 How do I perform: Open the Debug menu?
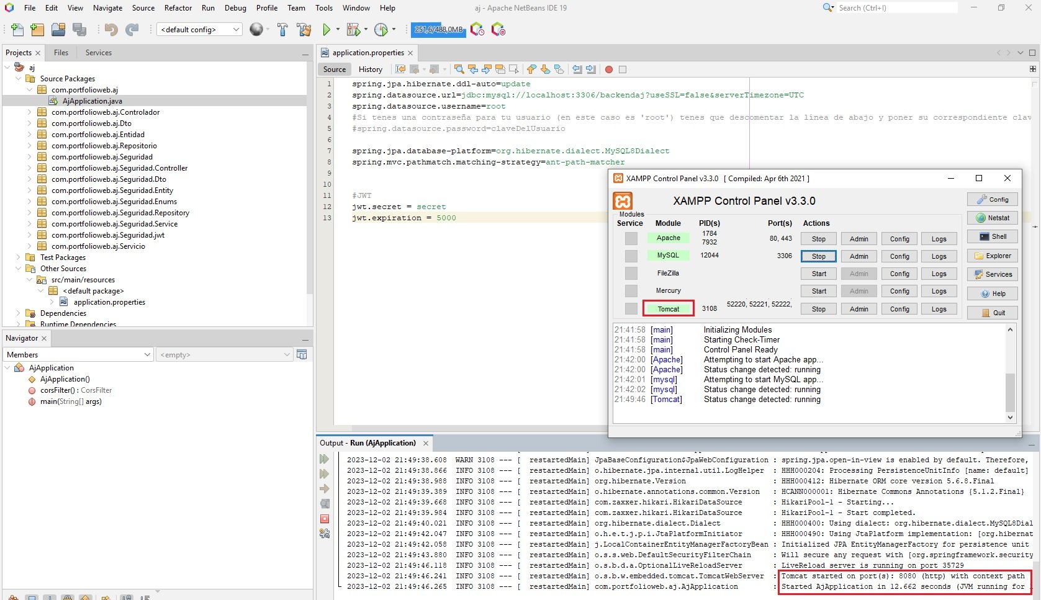[x=235, y=8]
